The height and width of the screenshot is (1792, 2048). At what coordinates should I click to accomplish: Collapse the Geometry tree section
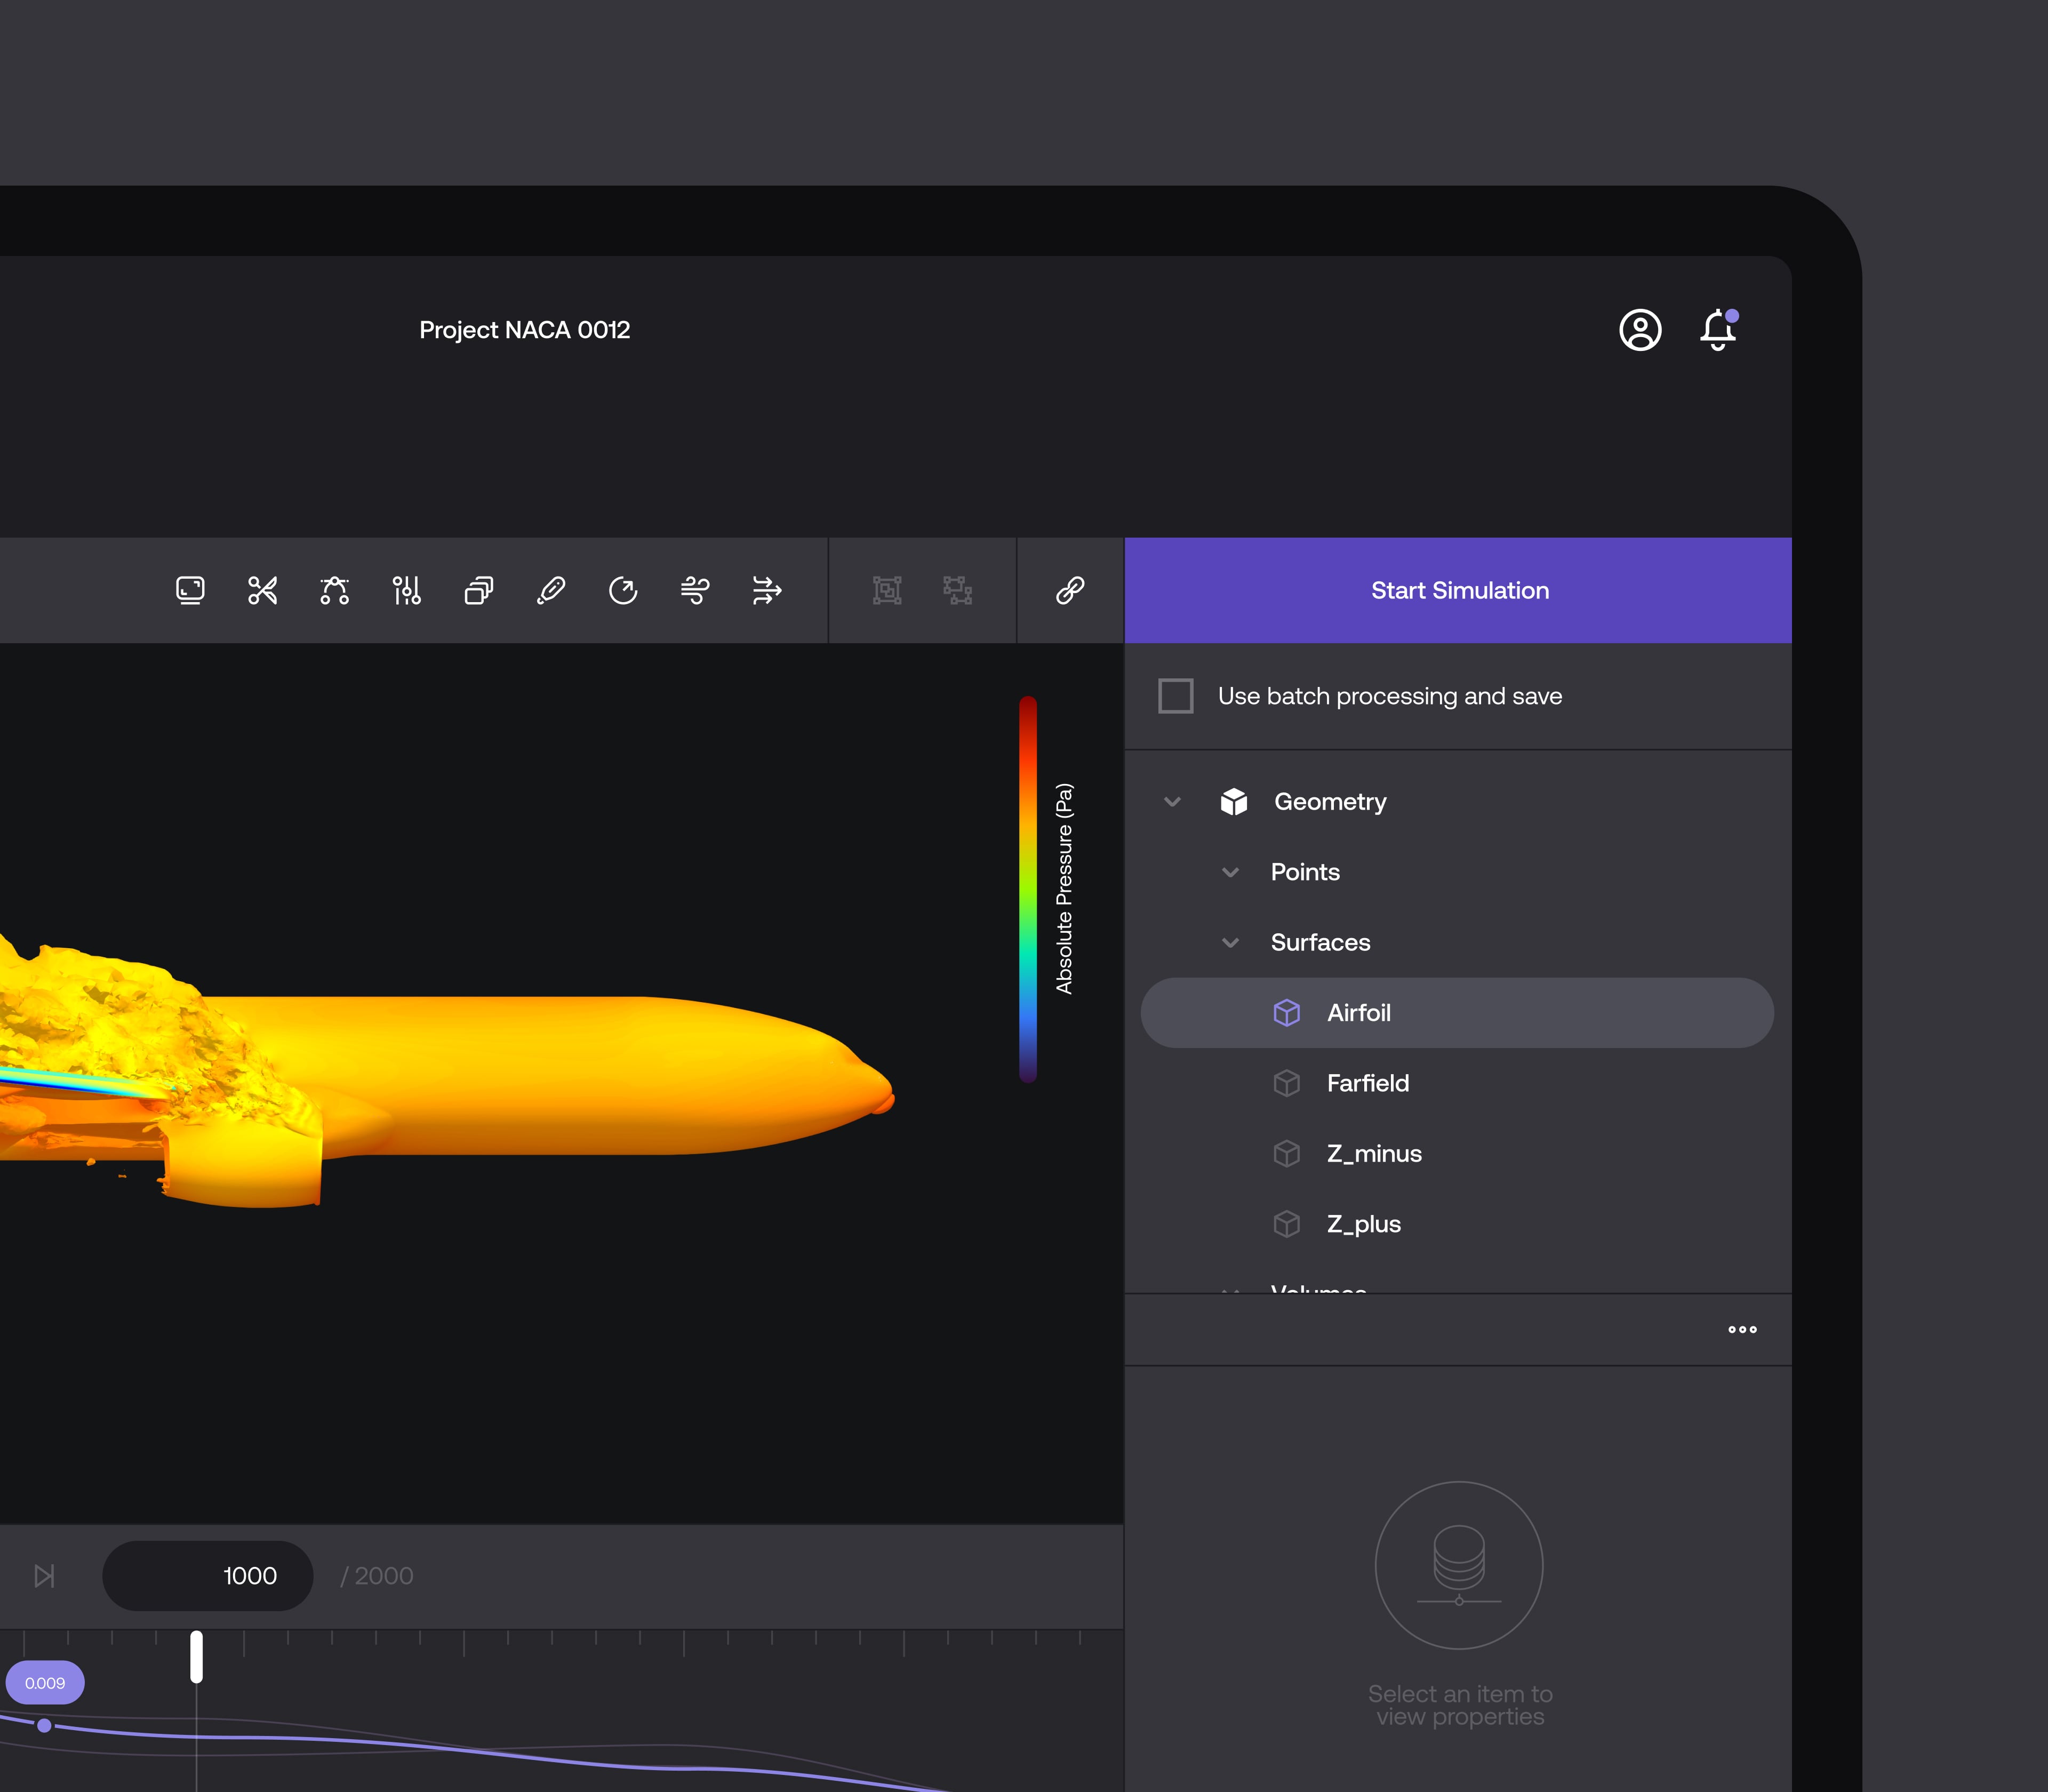pos(1172,802)
